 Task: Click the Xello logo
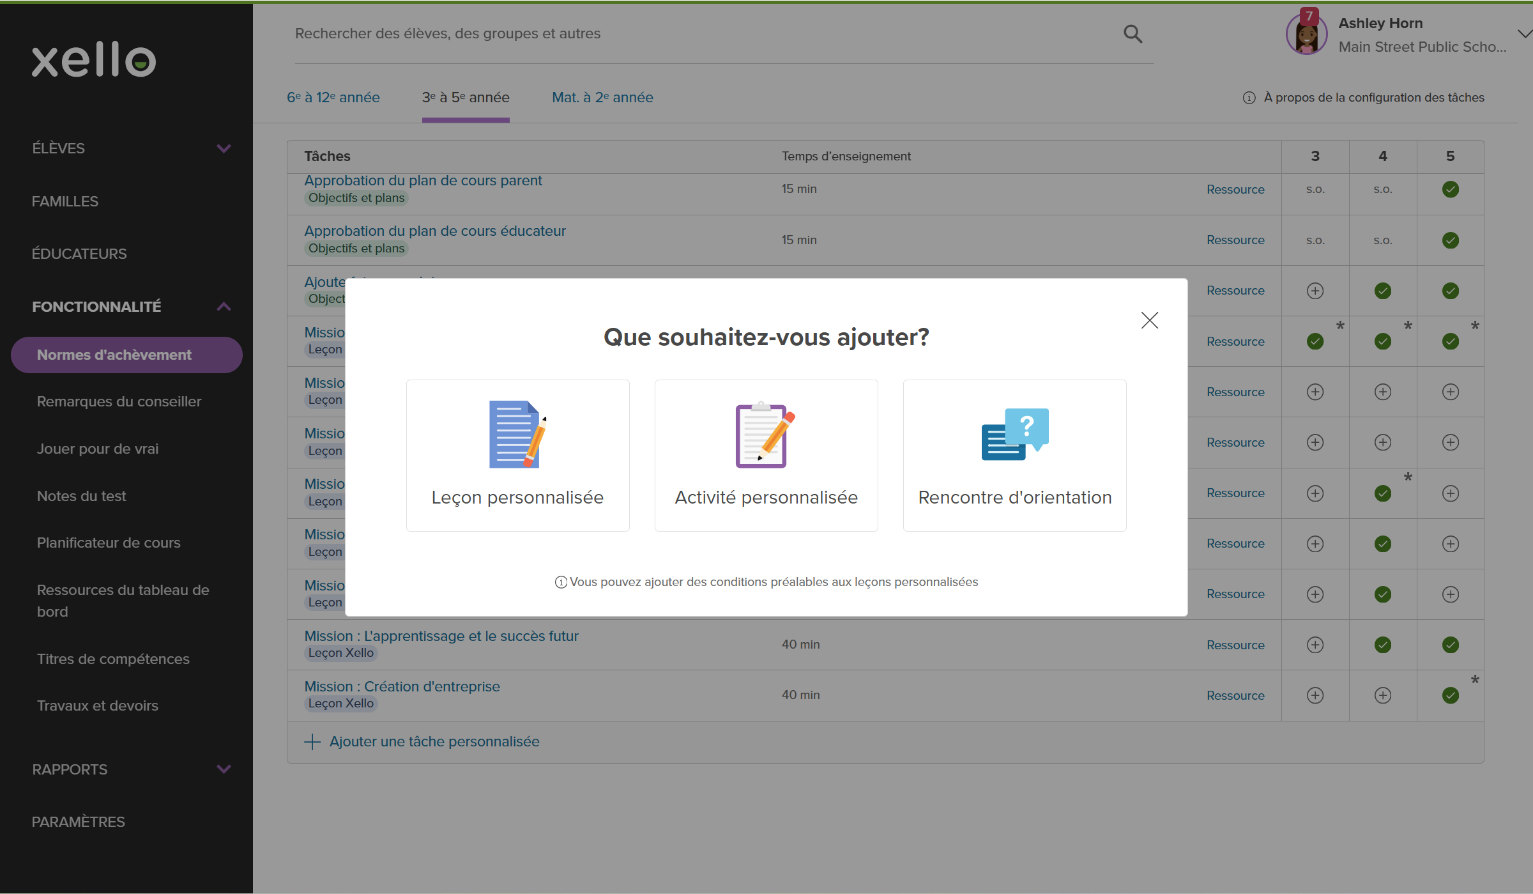[x=94, y=60]
